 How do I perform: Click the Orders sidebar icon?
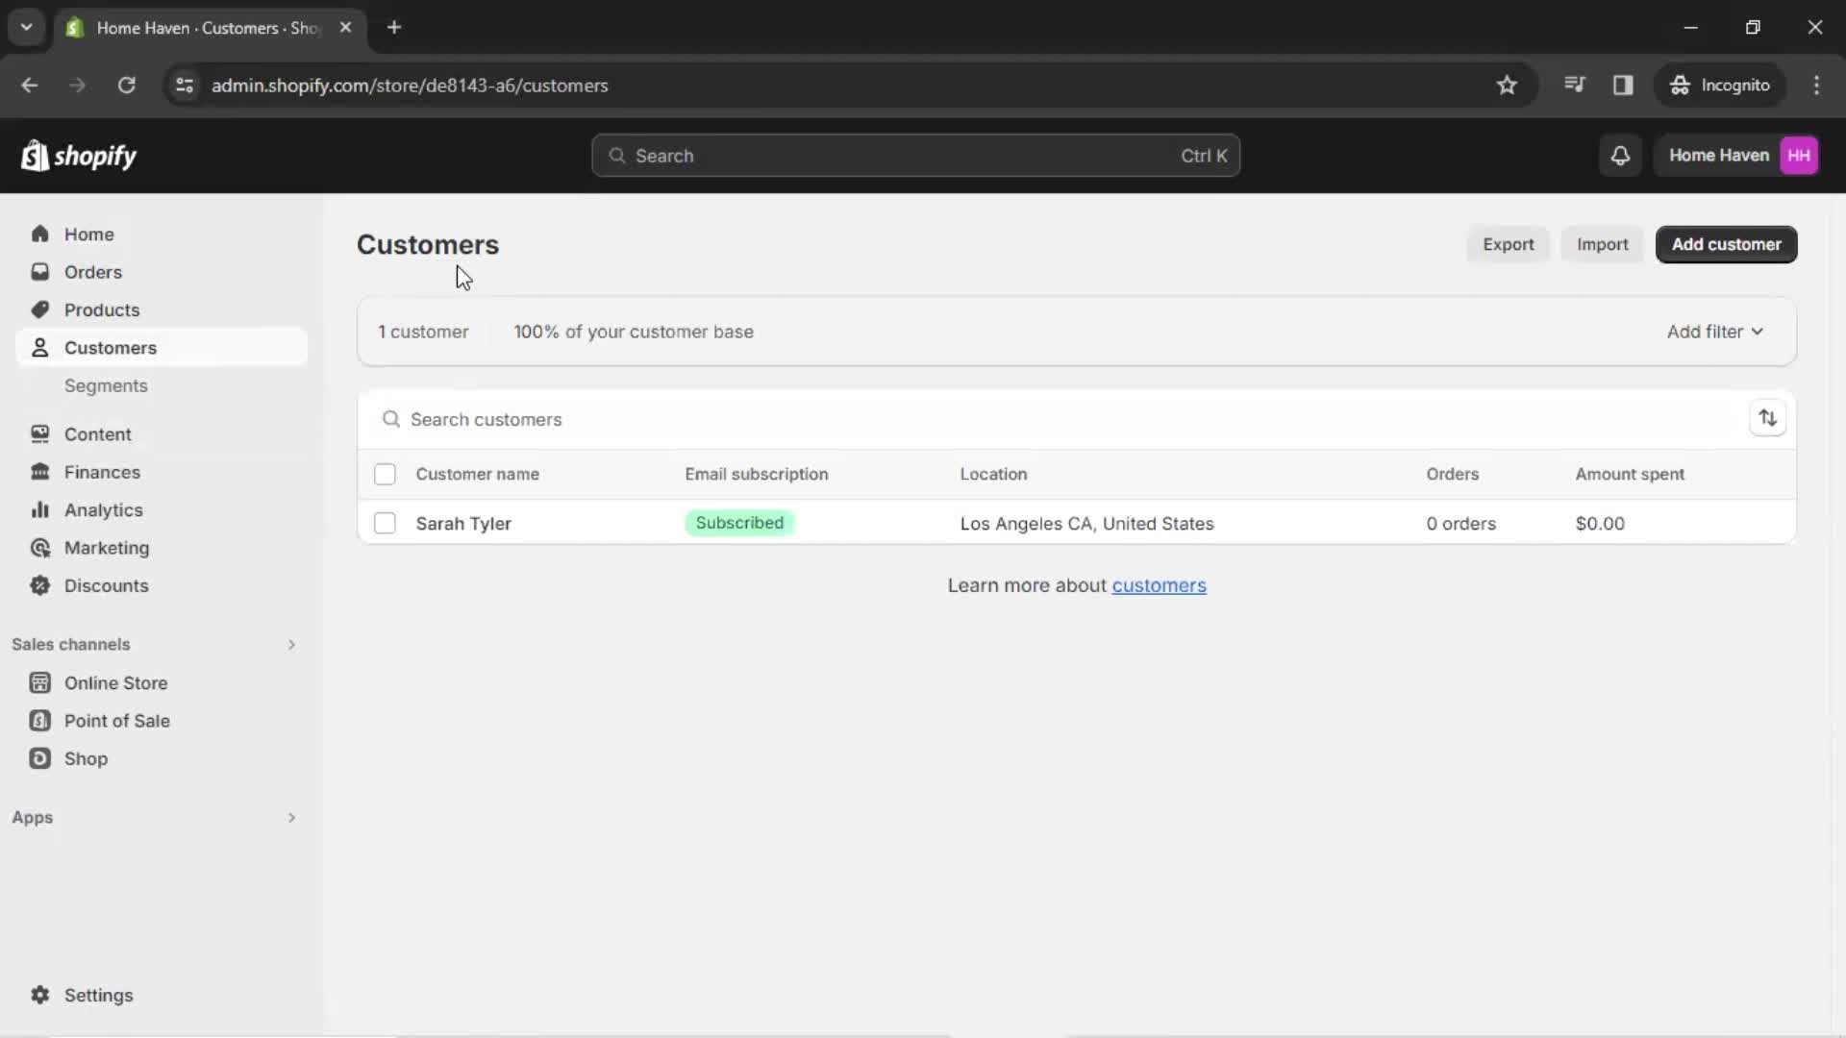pos(42,271)
